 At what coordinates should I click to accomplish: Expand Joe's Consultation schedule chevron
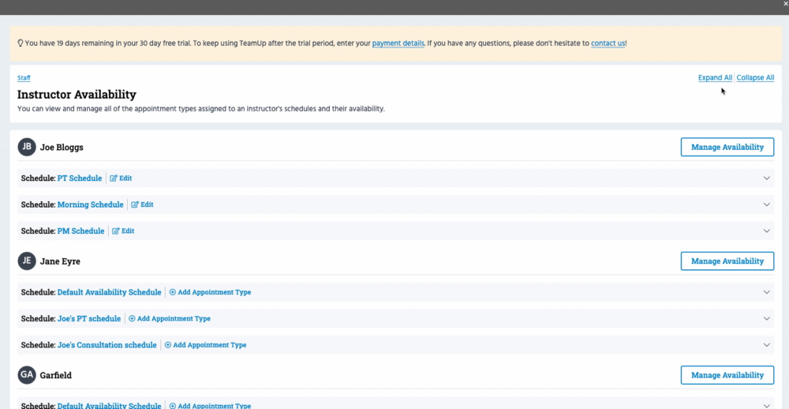click(x=766, y=345)
